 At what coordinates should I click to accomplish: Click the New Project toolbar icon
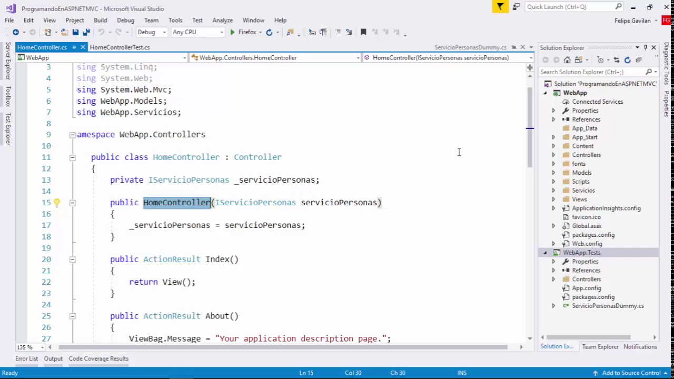click(x=48, y=32)
